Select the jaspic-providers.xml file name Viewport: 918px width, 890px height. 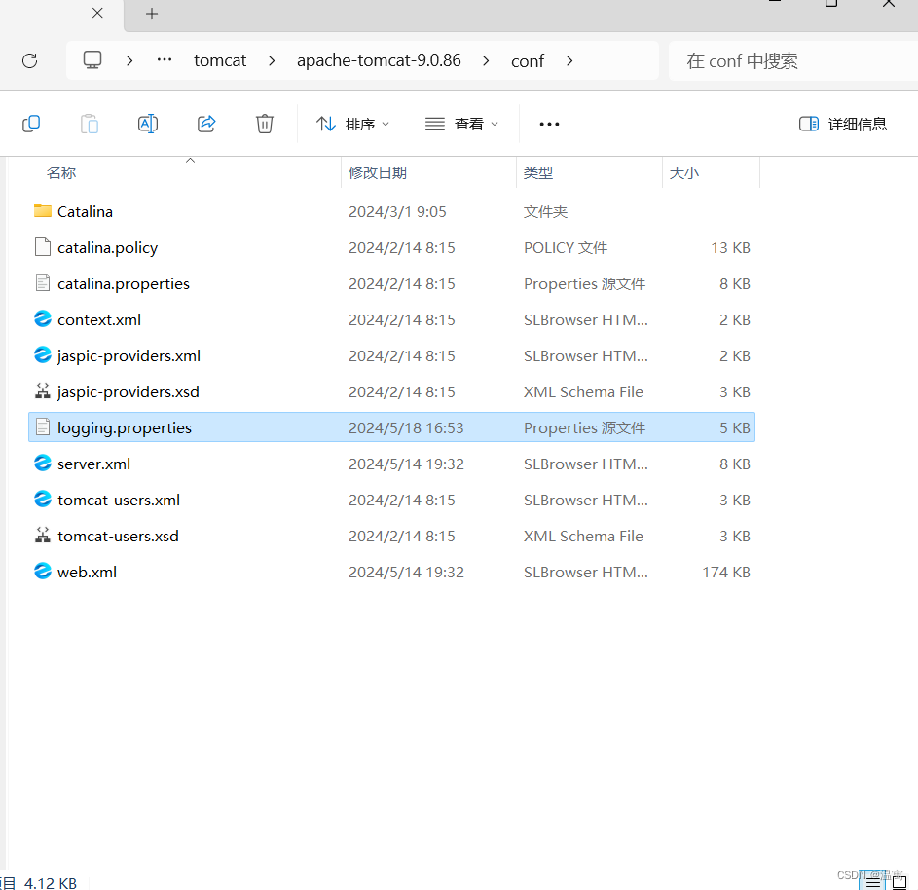point(129,356)
